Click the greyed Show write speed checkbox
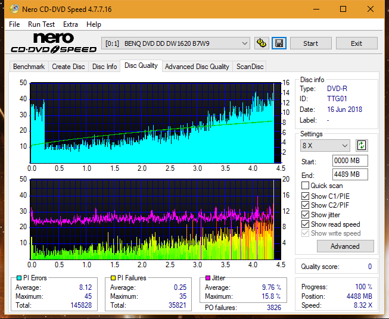The width and height of the screenshot is (389, 319). click(305, 233)
